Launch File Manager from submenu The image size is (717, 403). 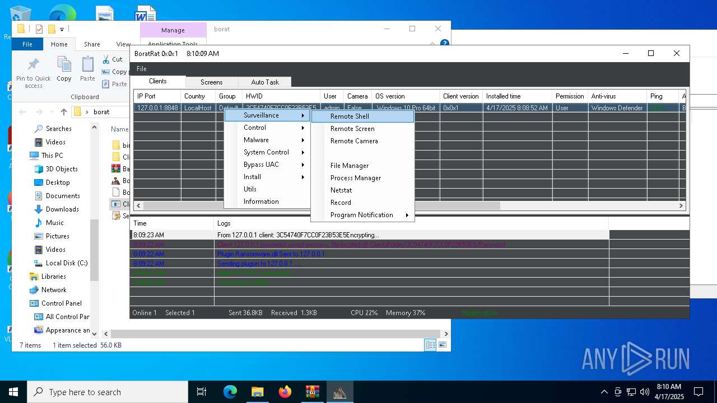coord(362,166)
